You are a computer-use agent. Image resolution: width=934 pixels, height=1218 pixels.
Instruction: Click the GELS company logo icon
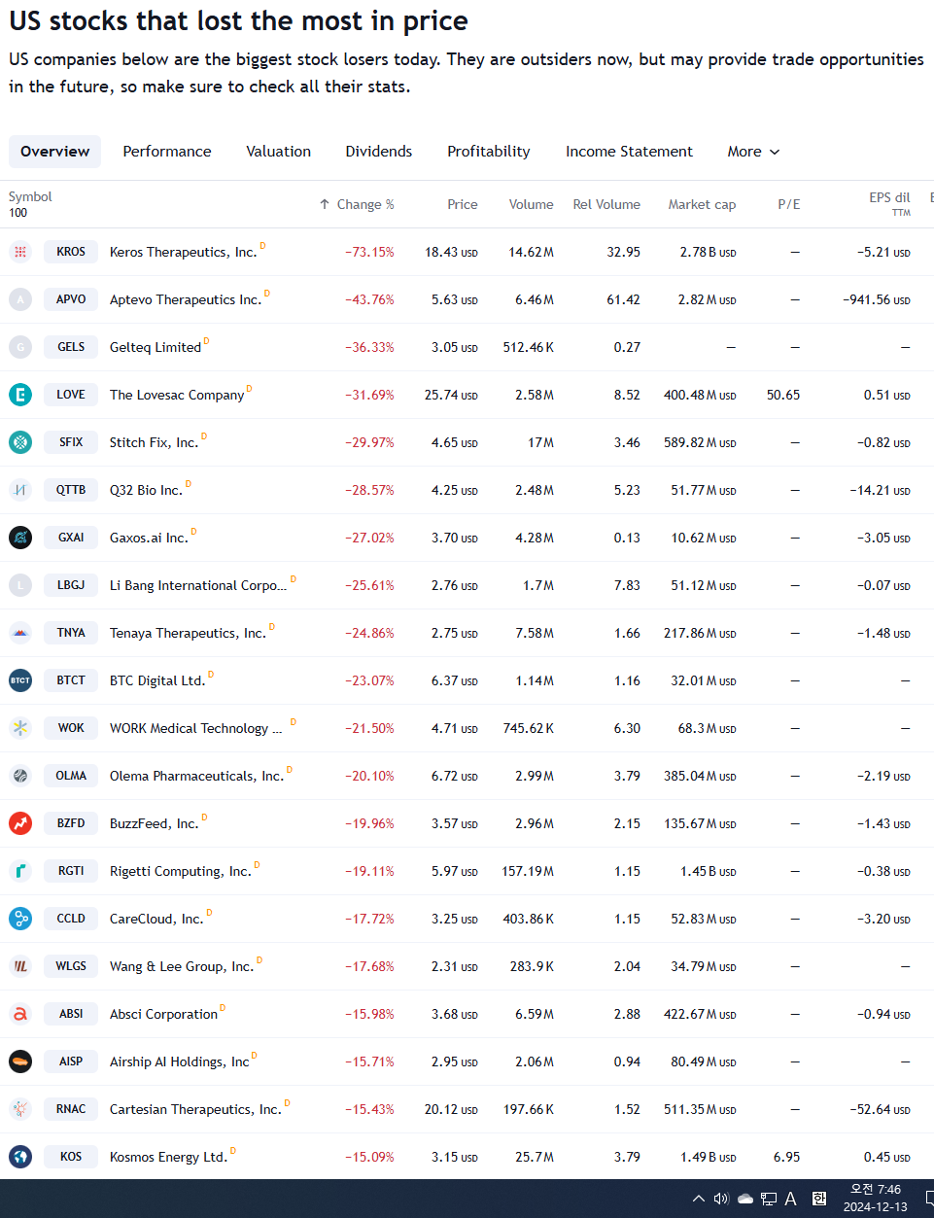(20, 347)
